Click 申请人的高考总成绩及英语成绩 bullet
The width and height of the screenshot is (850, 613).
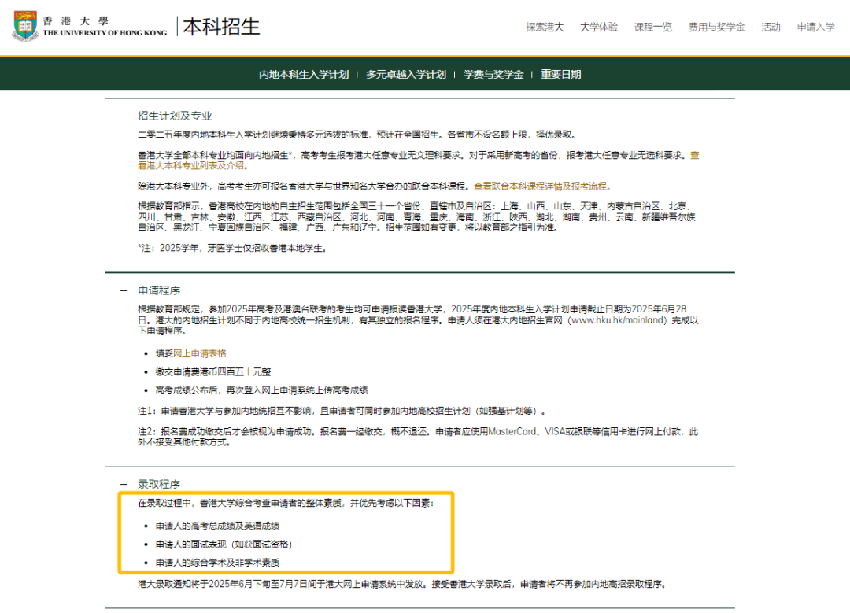tap(217, 526)
